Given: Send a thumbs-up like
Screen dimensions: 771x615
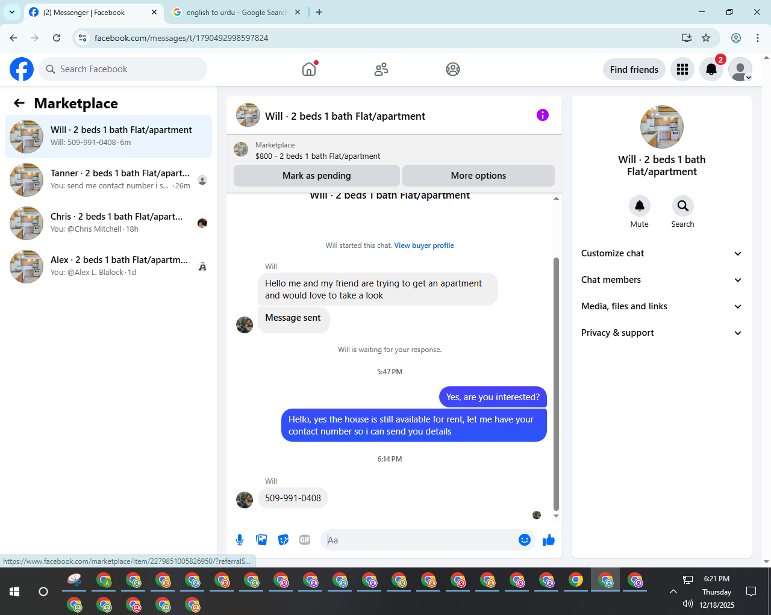Looking at the screenshot, I should [548, 540].
